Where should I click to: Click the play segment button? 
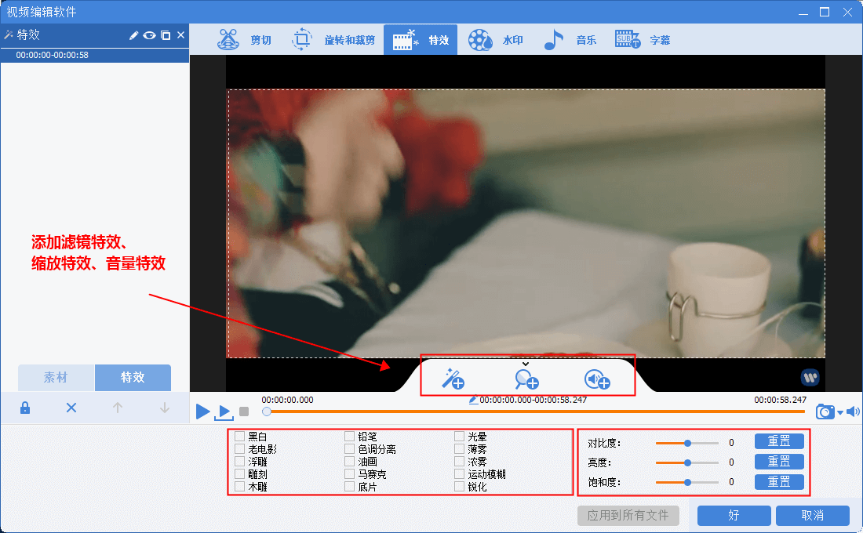tap(224, 412)
